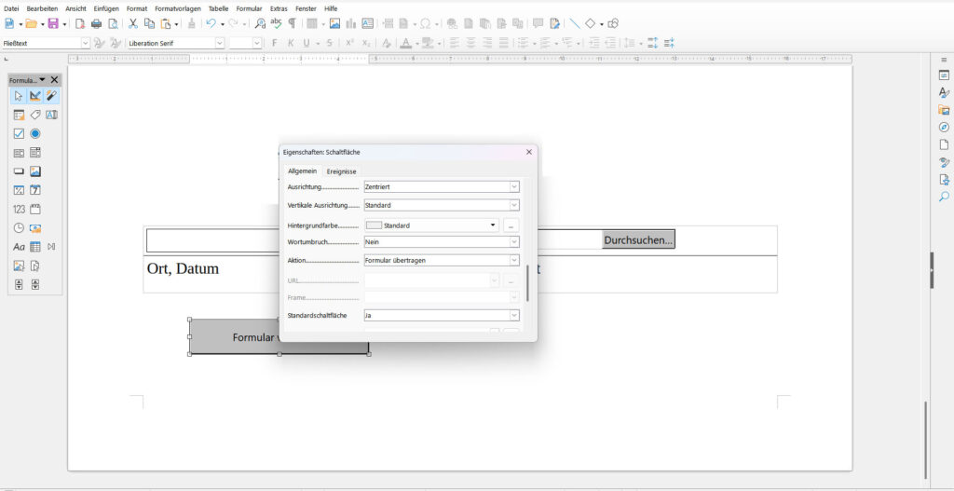Toggle formatting marks pilcrow icon

pyautogui.click(x=292, y=23)
